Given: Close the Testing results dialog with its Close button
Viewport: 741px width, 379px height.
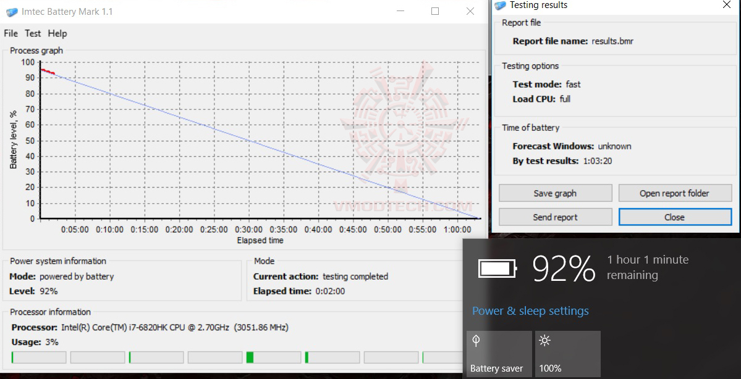Looking at the screenshot, I should (675, 217).
